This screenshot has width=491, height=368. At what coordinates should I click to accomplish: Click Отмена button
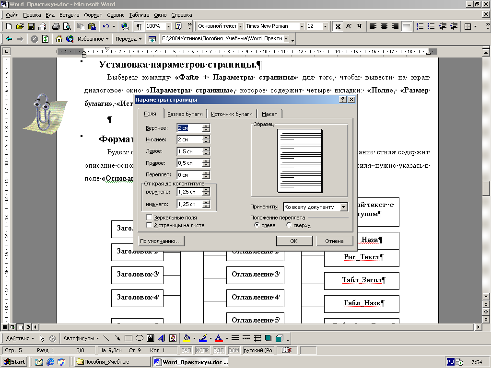pyautogui.click(x=334, y=241)
